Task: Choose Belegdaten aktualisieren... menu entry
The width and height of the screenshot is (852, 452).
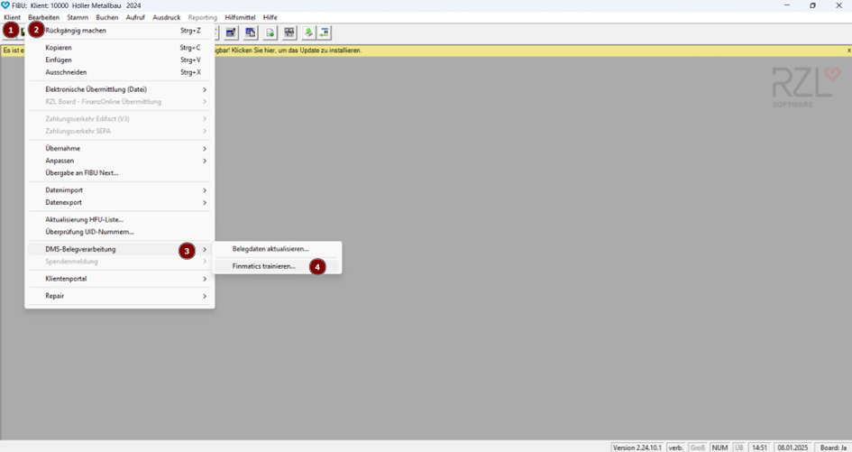Action: pos(270,249)
